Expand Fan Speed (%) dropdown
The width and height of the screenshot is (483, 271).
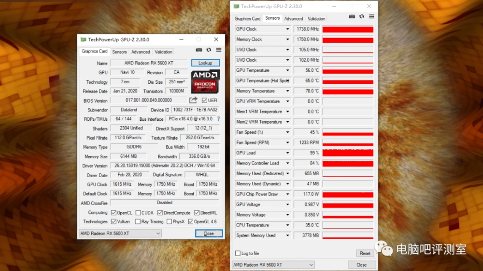click(287, 132)
